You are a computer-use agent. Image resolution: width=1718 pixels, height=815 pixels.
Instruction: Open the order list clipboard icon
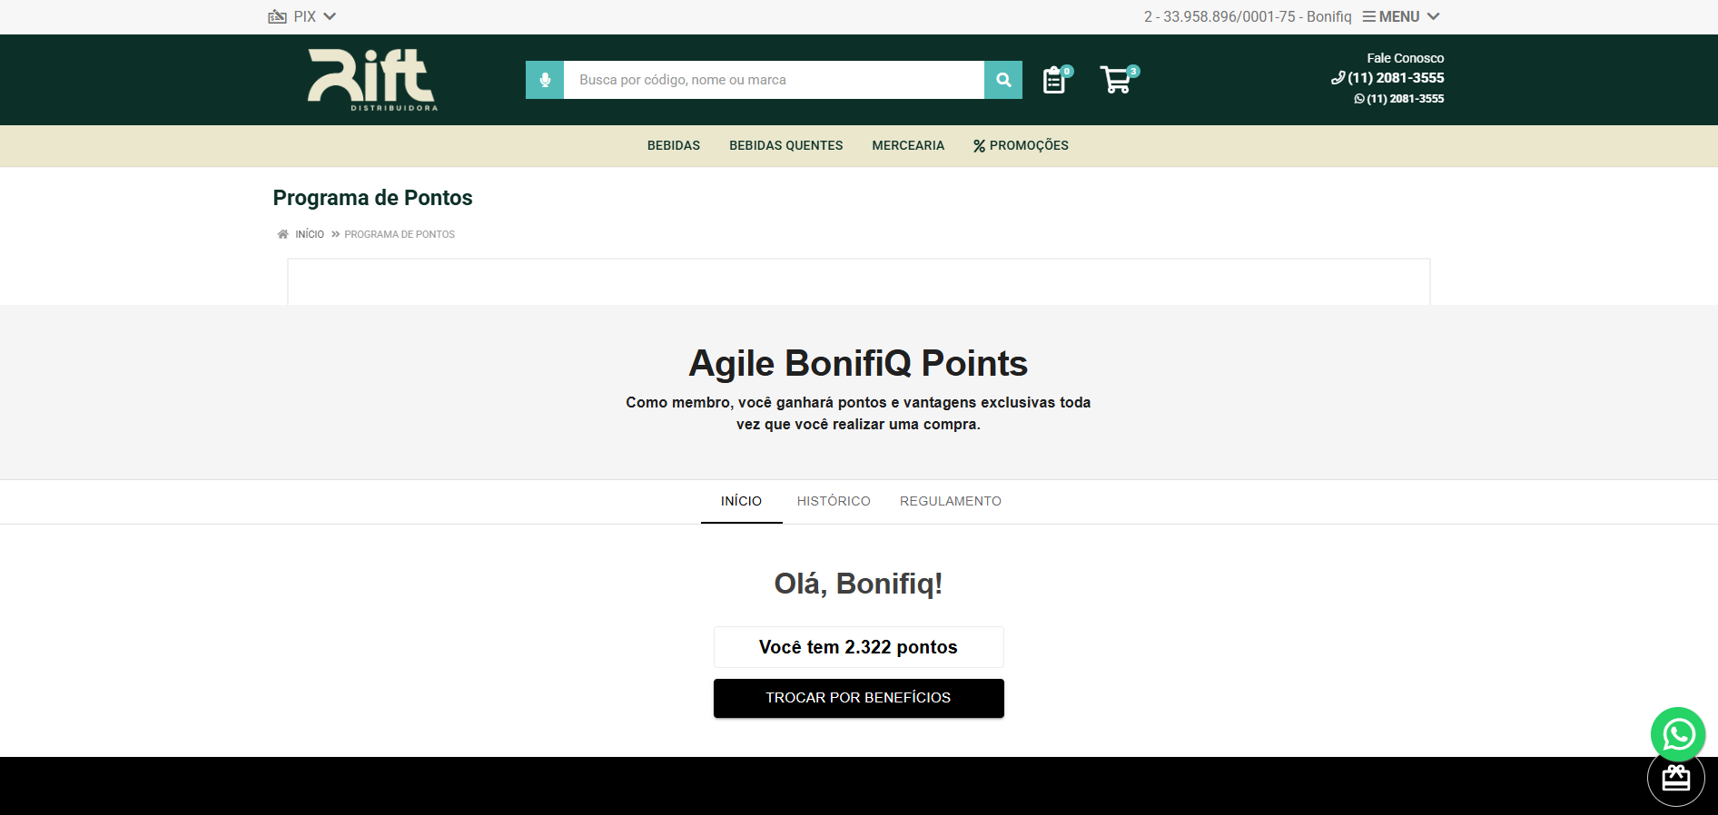click(1056, 80)
